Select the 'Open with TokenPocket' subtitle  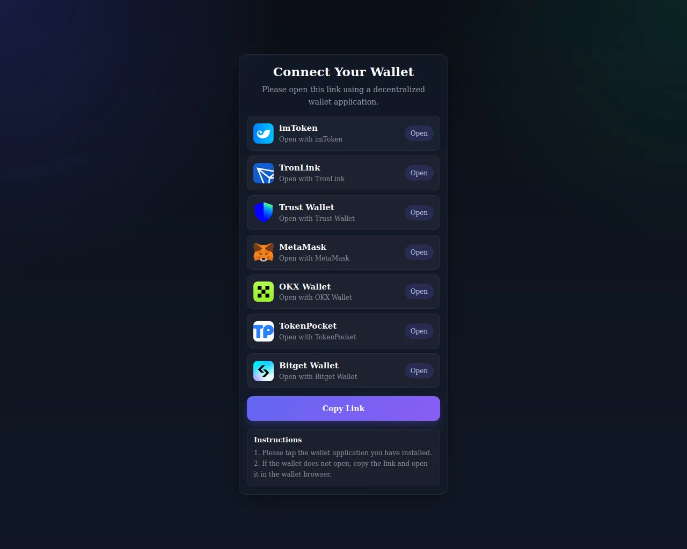click(318, 337)
